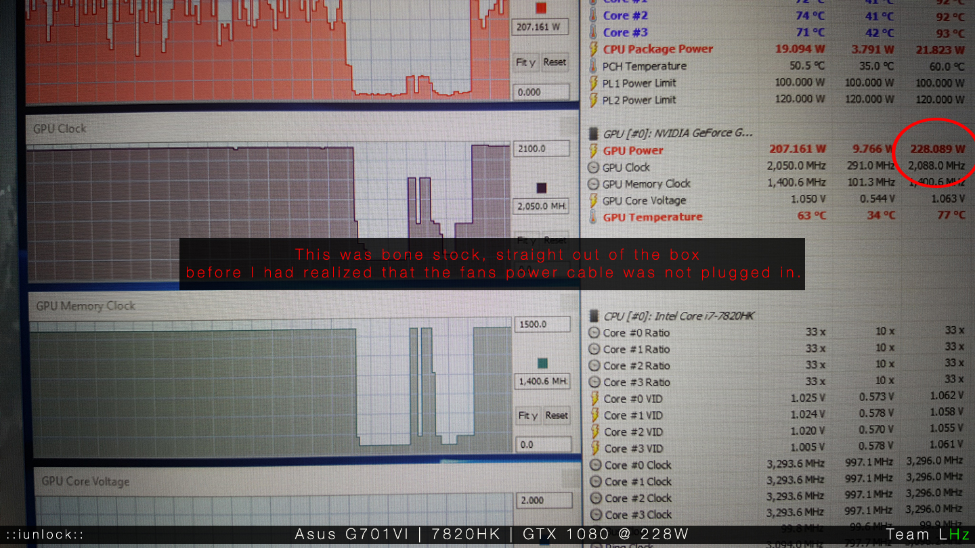Click the 77 °C GPU temperature maximum value
Image resolution: width=975 pixels, height=548 pixels.
click(951, 215)
